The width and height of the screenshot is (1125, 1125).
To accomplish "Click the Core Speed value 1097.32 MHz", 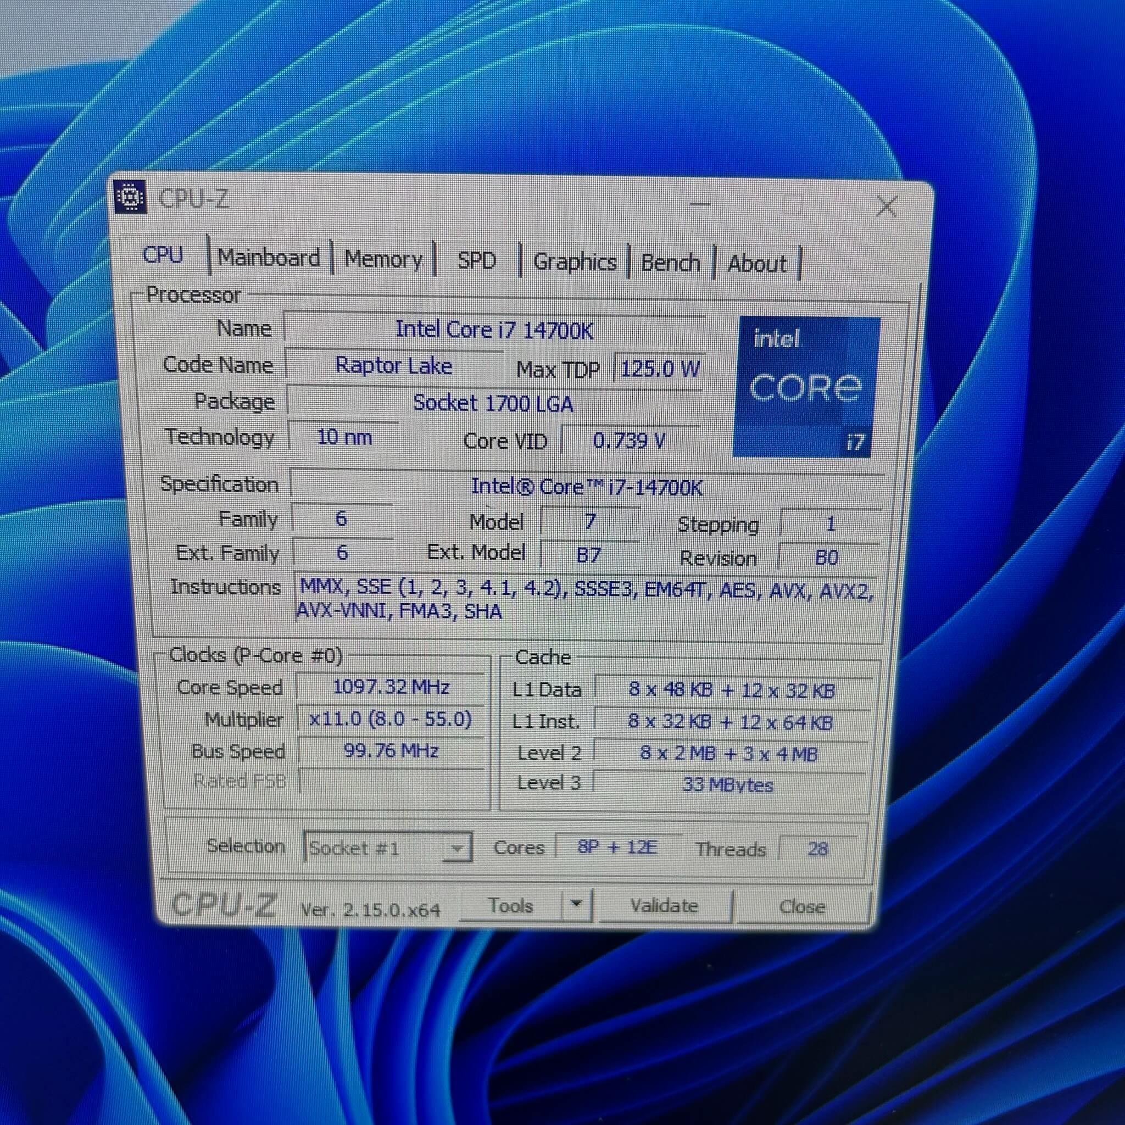I will (391, 687).
